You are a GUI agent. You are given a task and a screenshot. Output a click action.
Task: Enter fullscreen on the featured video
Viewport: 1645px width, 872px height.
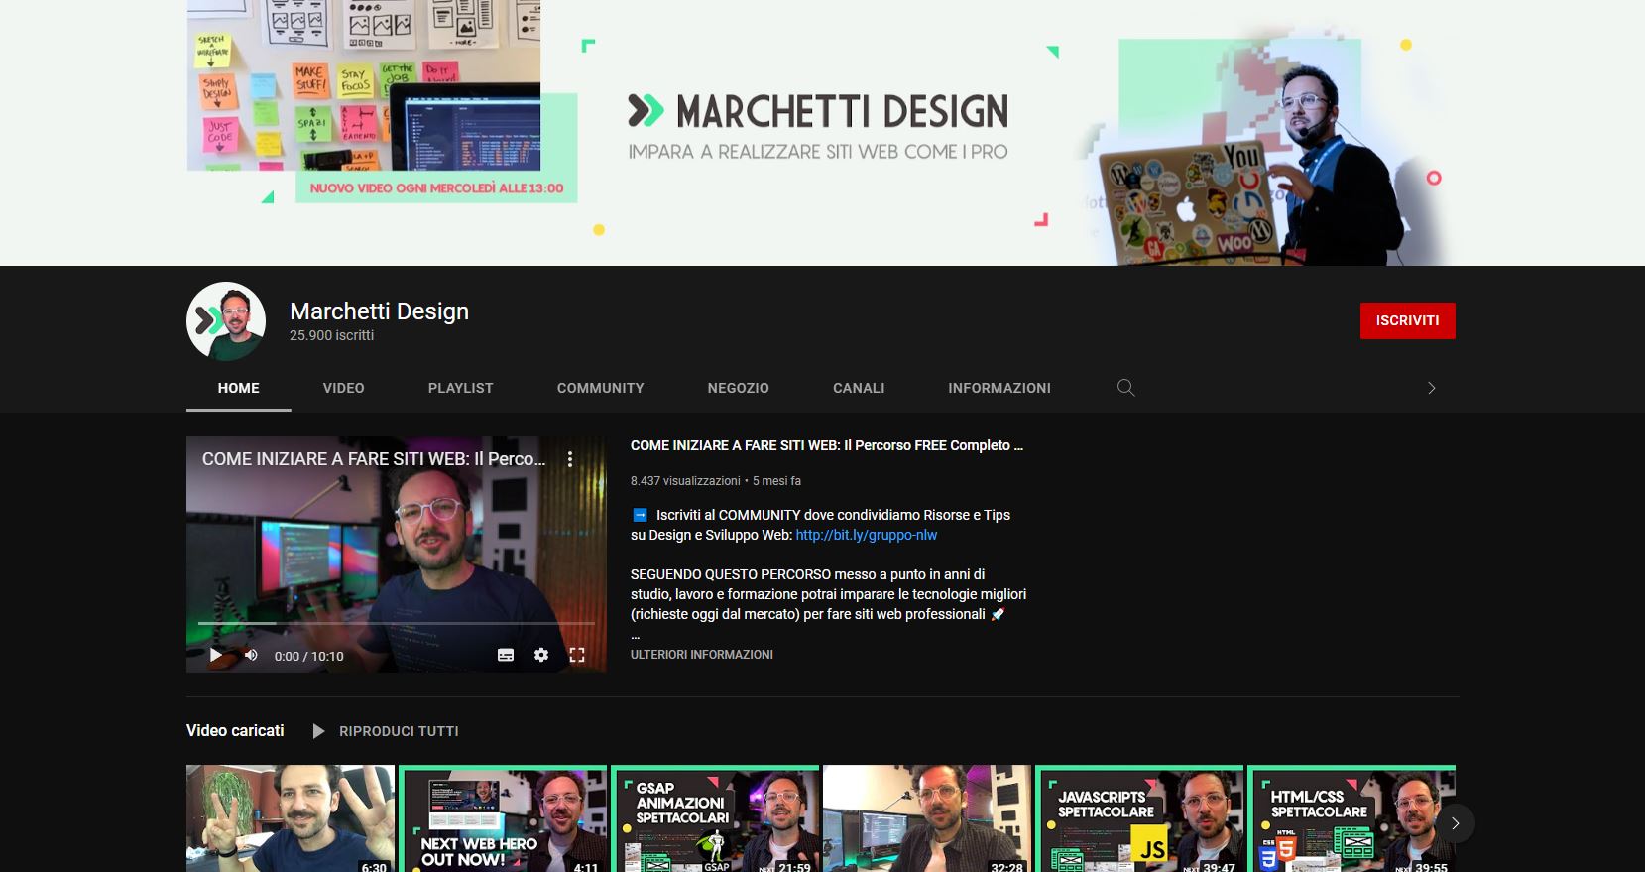coord(577,655)
